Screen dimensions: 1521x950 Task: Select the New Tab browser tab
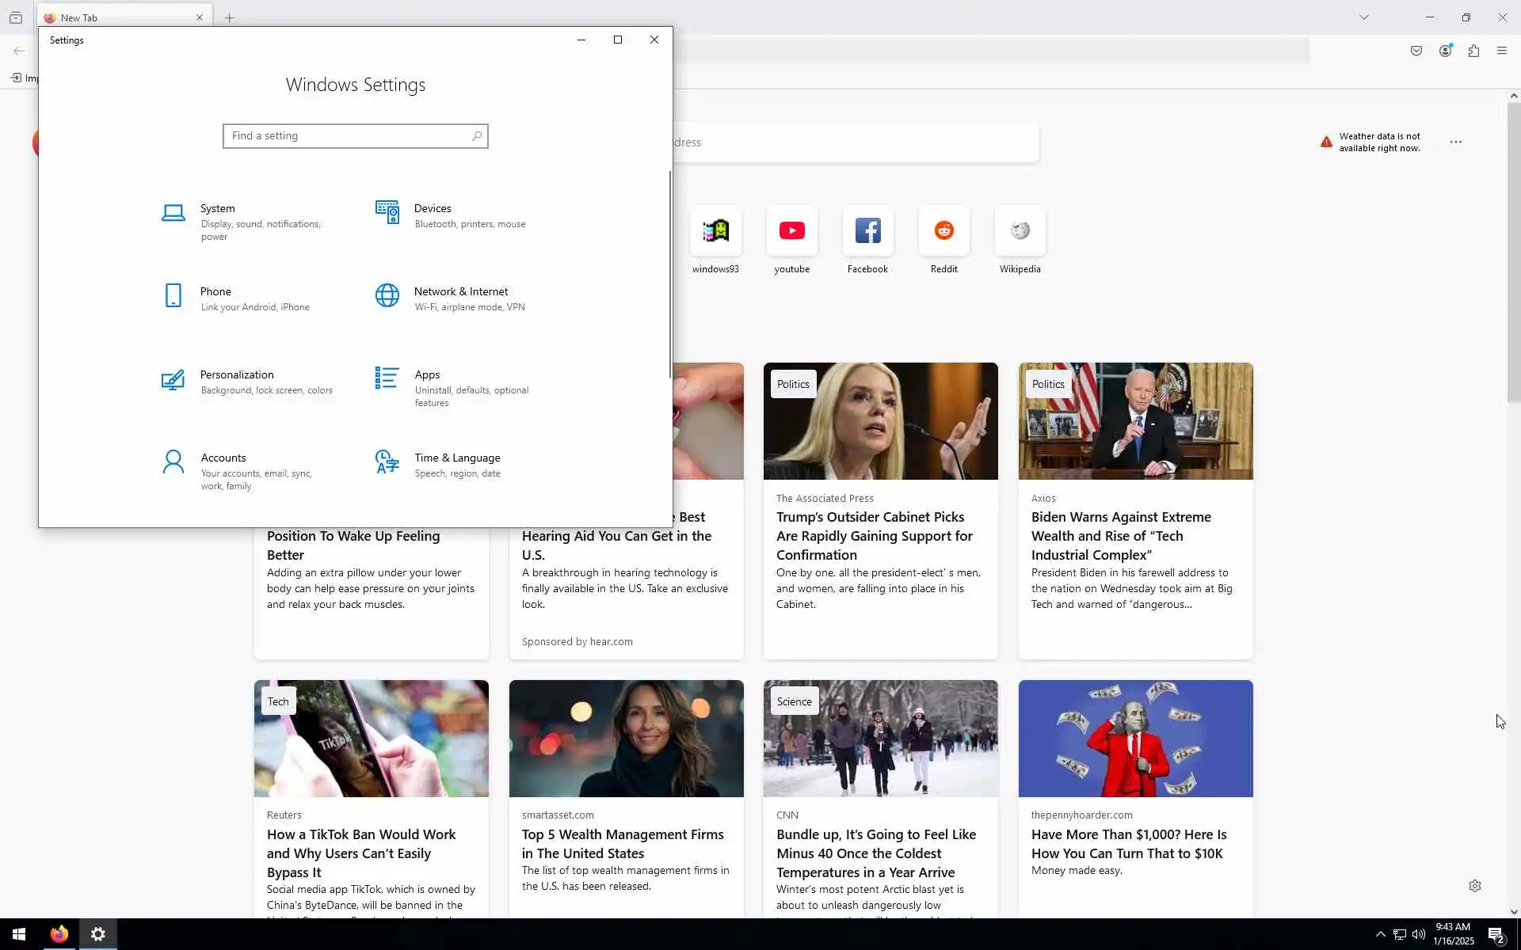pos(119,17)
